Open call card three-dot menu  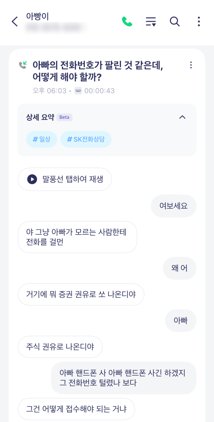coord(191,65)
